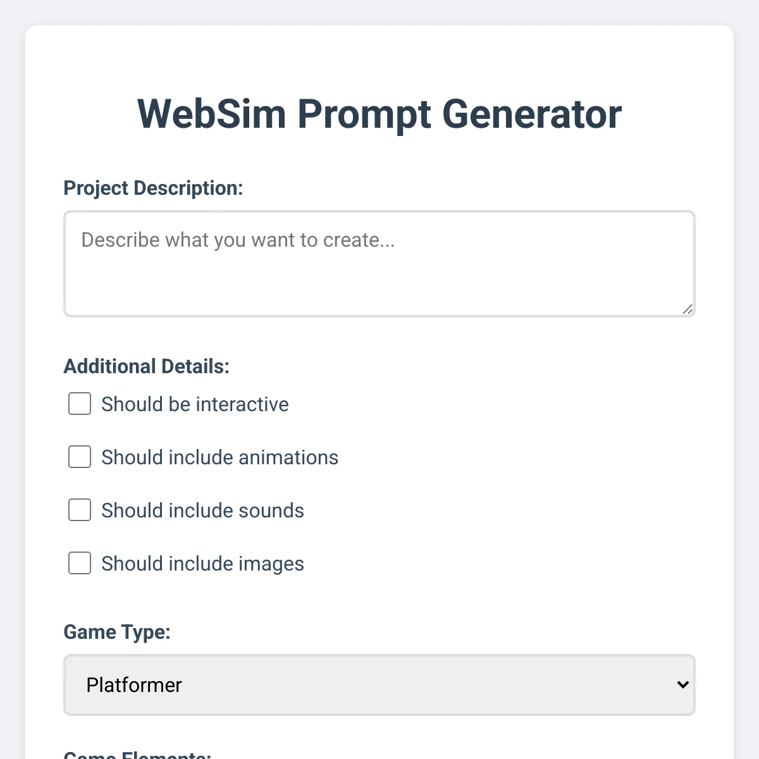Viewport: 759px width, 759px height.
Task: Click the textarea resize grip icon
Action: (x=688, y=310)
